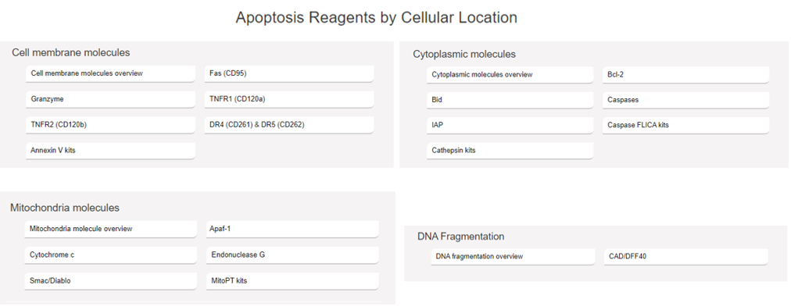
Task: Open DR4 (CD261) & DR5 (CD262)
Action: pyautogui.click(x=289, y=125)
